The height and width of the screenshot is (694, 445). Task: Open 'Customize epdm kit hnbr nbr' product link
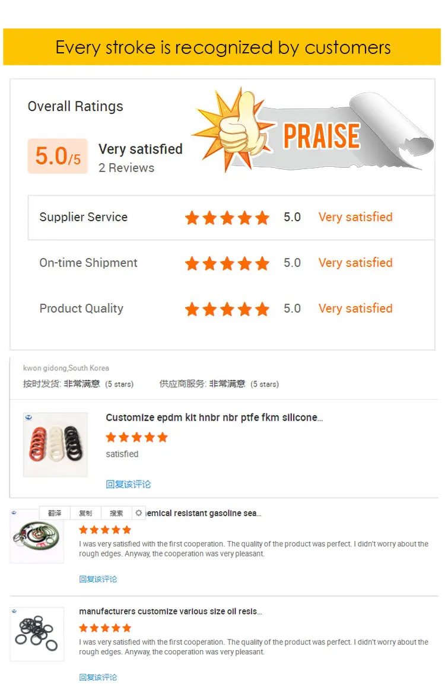click(214, 418)
